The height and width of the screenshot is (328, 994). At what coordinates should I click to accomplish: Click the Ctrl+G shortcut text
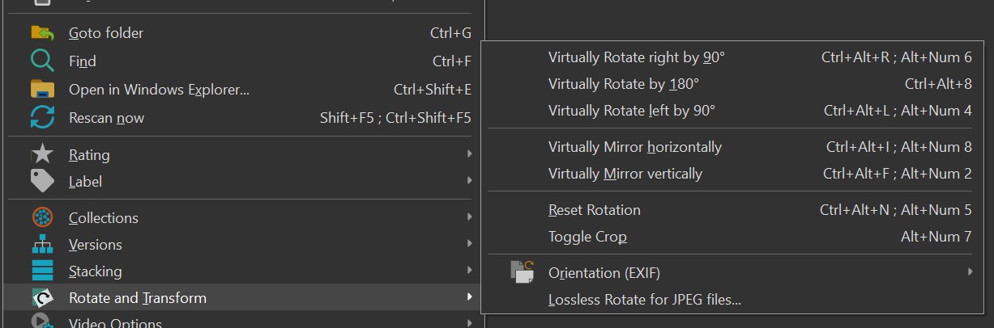[450, 33]
